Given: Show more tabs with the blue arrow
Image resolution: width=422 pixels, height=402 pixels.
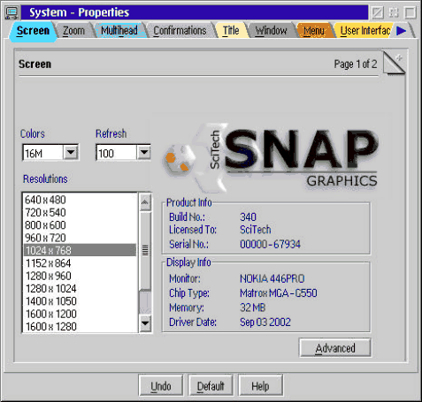Looking at the screenshot, I should click(401, 31).
